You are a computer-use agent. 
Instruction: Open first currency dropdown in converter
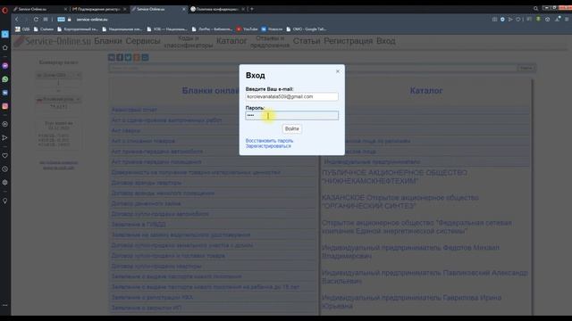click(58, 75)
